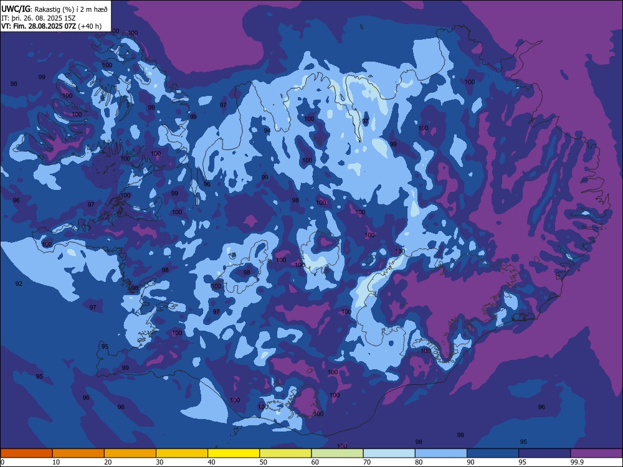623x467 pixels.
Task: Click the title 'UWC/IG: Rakastig (%) í 2 m hæð'
Action: pyautogui.click(x=54, y=9)
